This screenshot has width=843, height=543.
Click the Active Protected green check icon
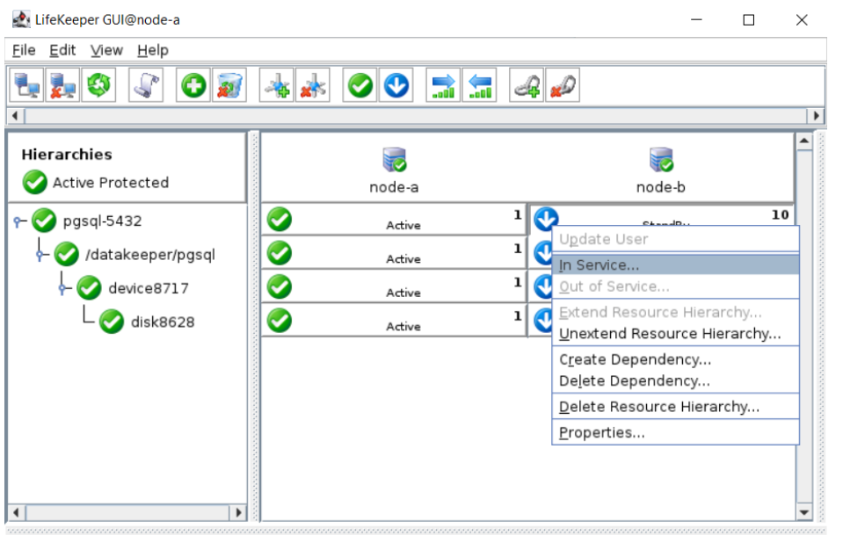35,182
